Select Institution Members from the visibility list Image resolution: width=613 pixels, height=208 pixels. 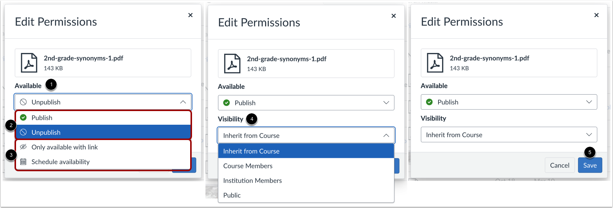coord(252,181)
